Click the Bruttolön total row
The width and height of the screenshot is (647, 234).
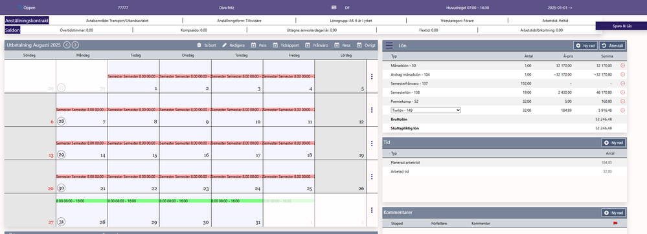click(505, 119)
